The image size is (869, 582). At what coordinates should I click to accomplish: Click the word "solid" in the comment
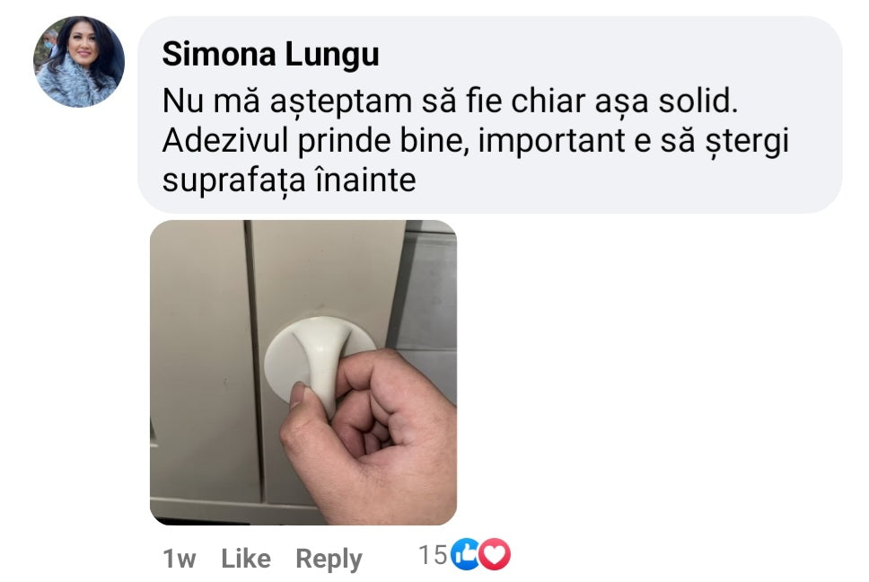695,101
